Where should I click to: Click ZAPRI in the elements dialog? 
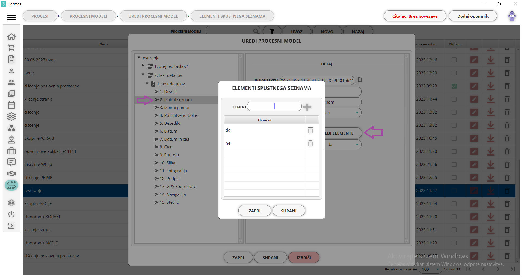(254, 211)
